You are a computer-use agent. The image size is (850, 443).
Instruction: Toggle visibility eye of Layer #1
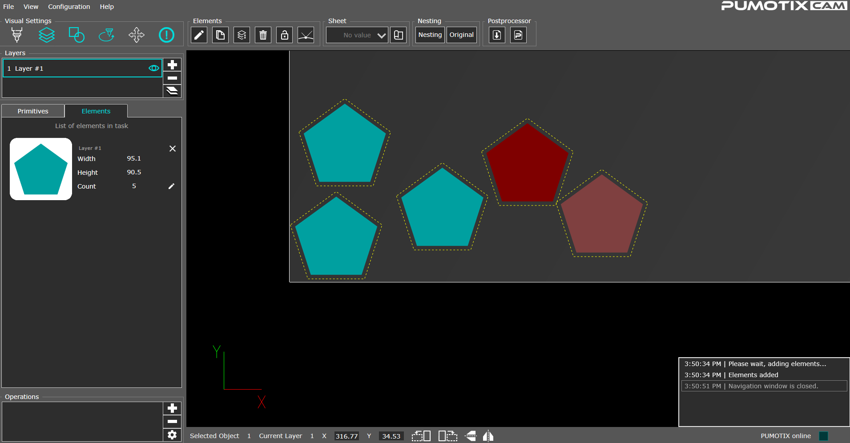point(154,68)
